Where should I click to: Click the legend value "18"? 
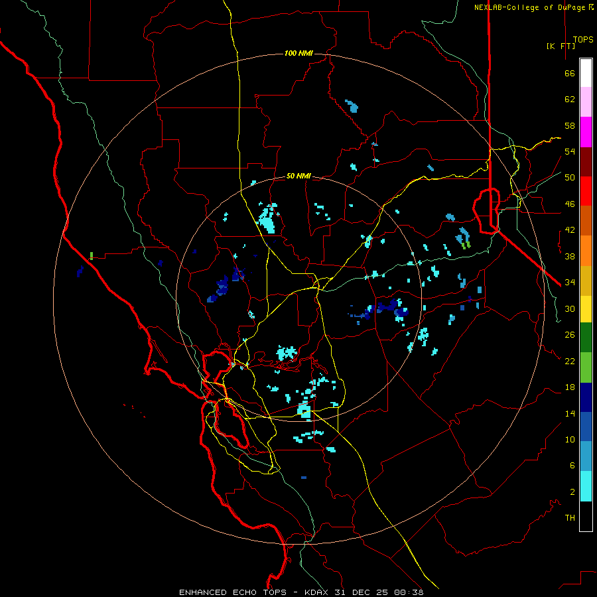(570, 387)
